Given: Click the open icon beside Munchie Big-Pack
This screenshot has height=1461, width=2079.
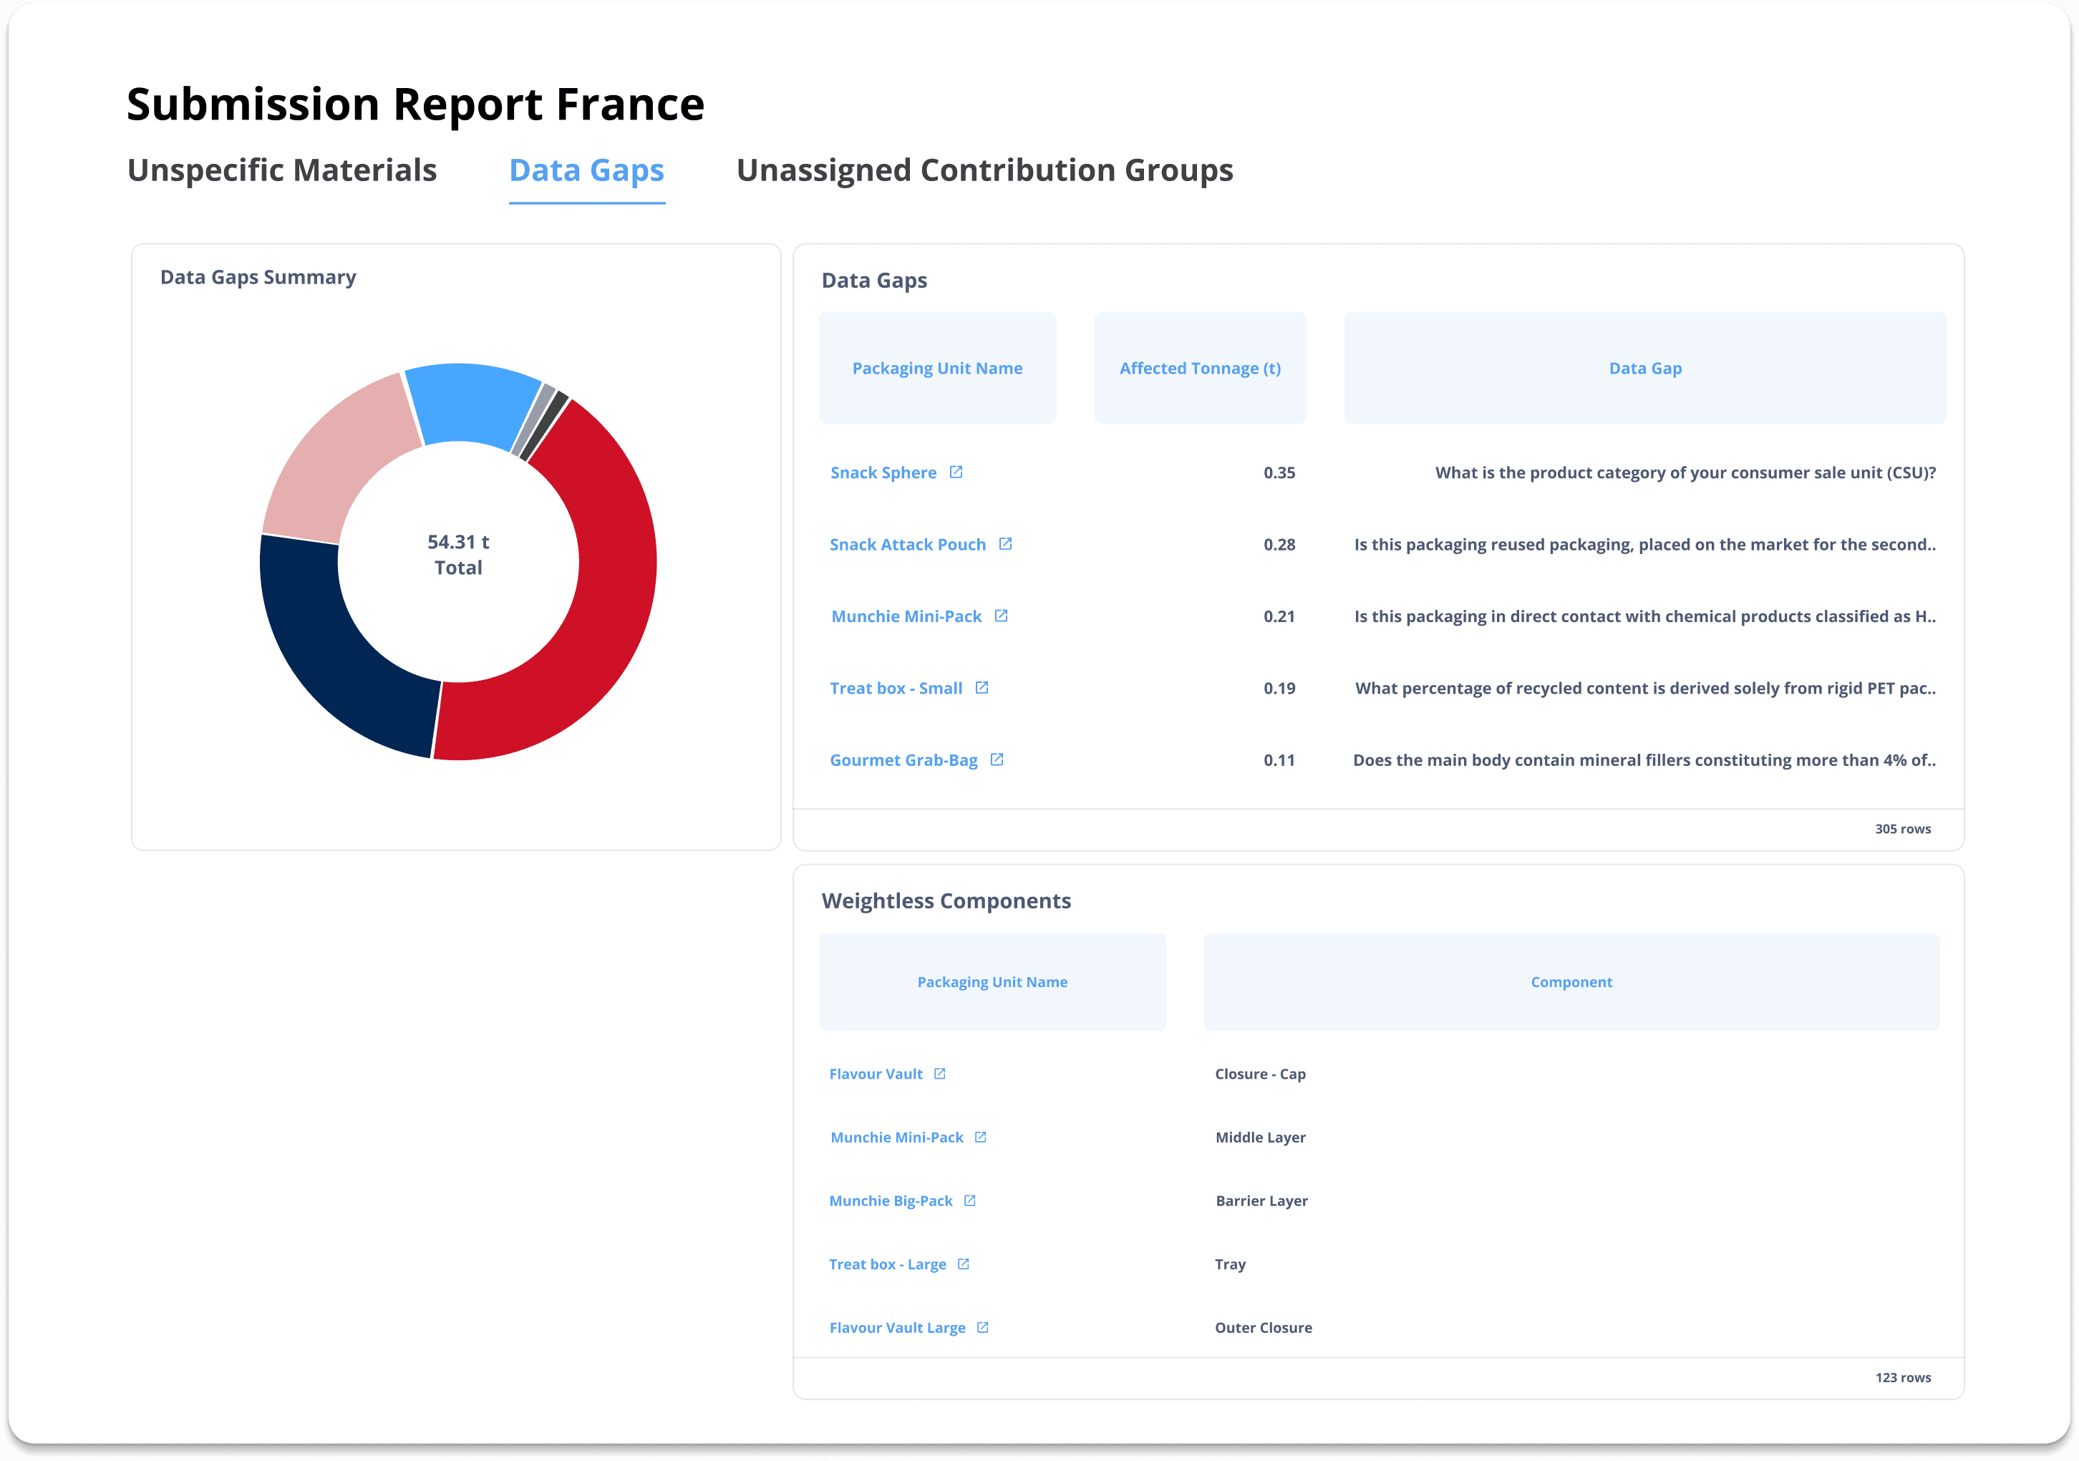Looking at the screenshot, I should (970, 1200).
